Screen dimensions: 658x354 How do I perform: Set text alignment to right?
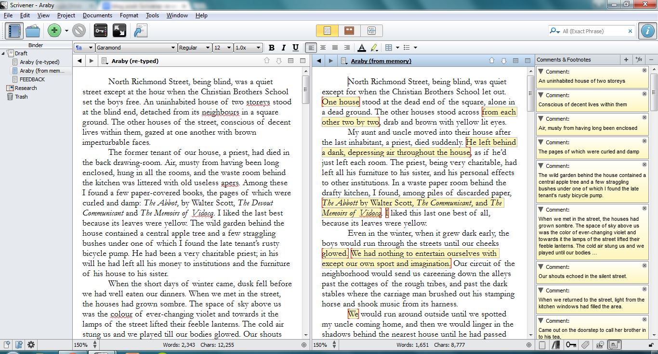click(347, 48)
